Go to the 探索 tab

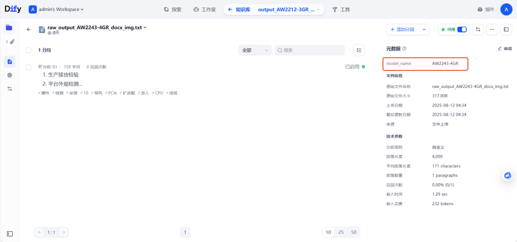173,10
